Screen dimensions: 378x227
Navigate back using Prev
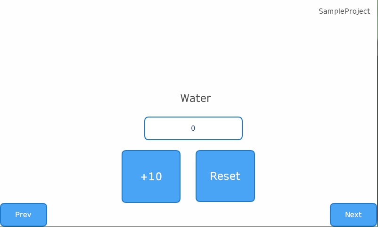coord(24,215)
